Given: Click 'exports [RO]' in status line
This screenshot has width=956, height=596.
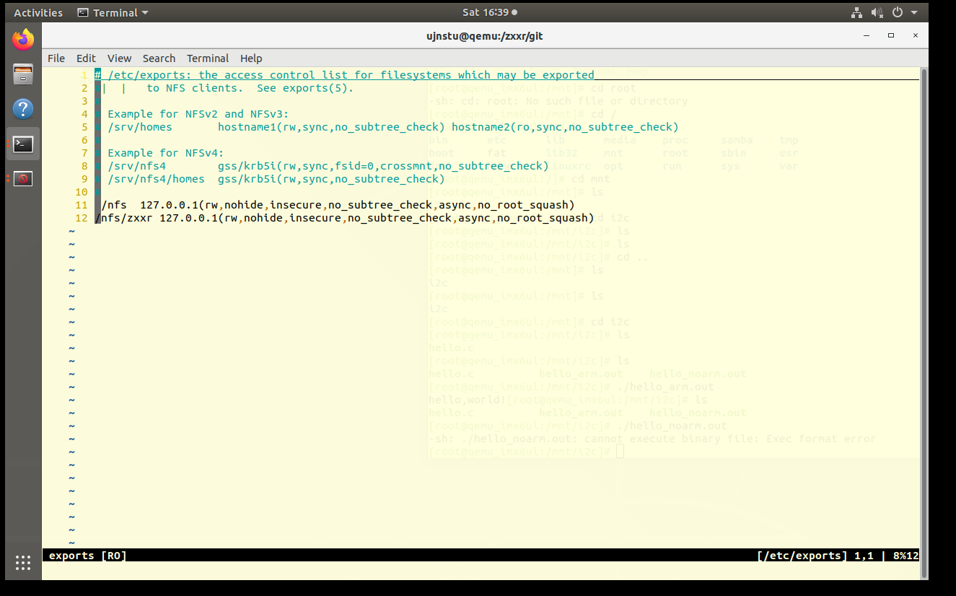Looking at the screenshot, I should 87,556.
